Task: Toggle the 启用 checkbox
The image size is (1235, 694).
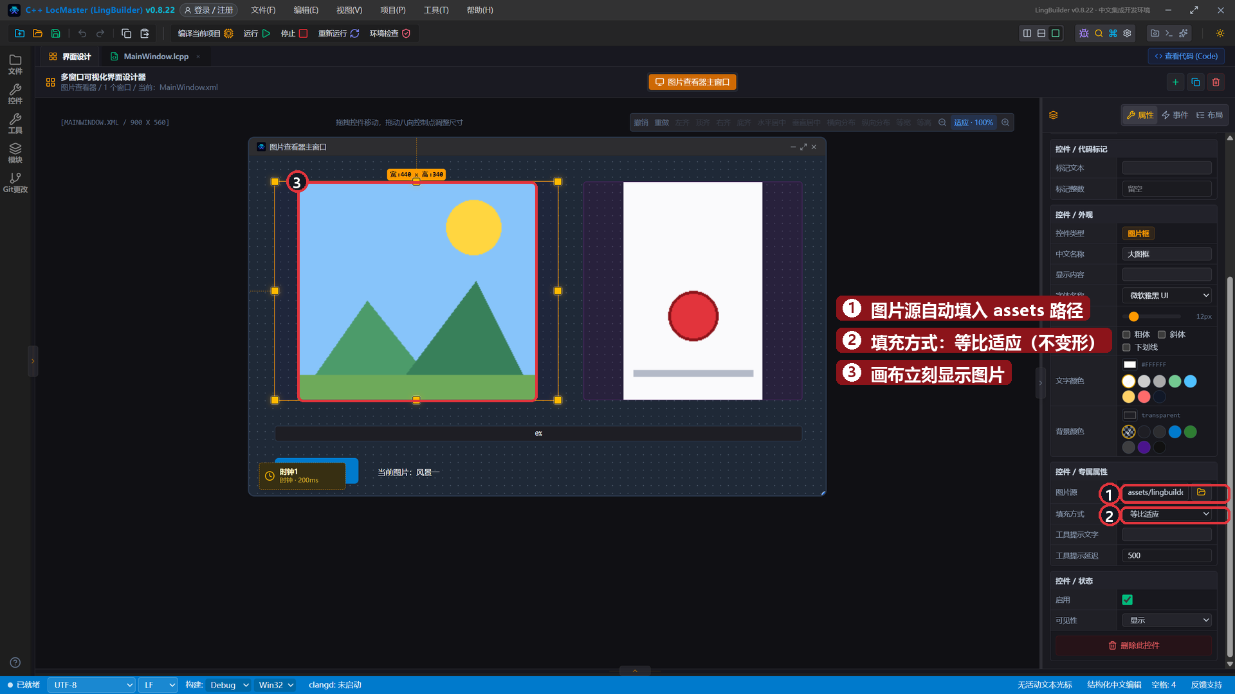Action: 1128,600
